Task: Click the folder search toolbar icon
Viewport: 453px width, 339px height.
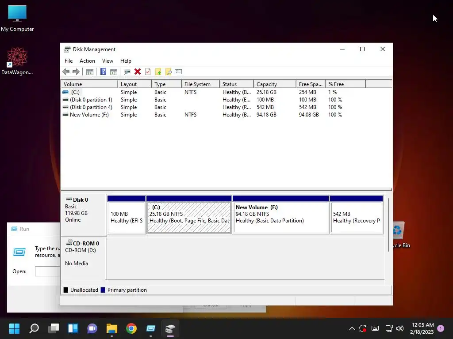Action: pyautogui.click(x=168, y=72)
